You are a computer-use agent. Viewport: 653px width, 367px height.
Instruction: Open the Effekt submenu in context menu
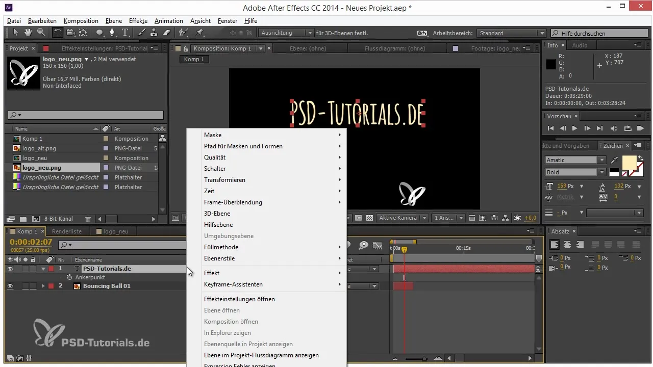point(267,273)
